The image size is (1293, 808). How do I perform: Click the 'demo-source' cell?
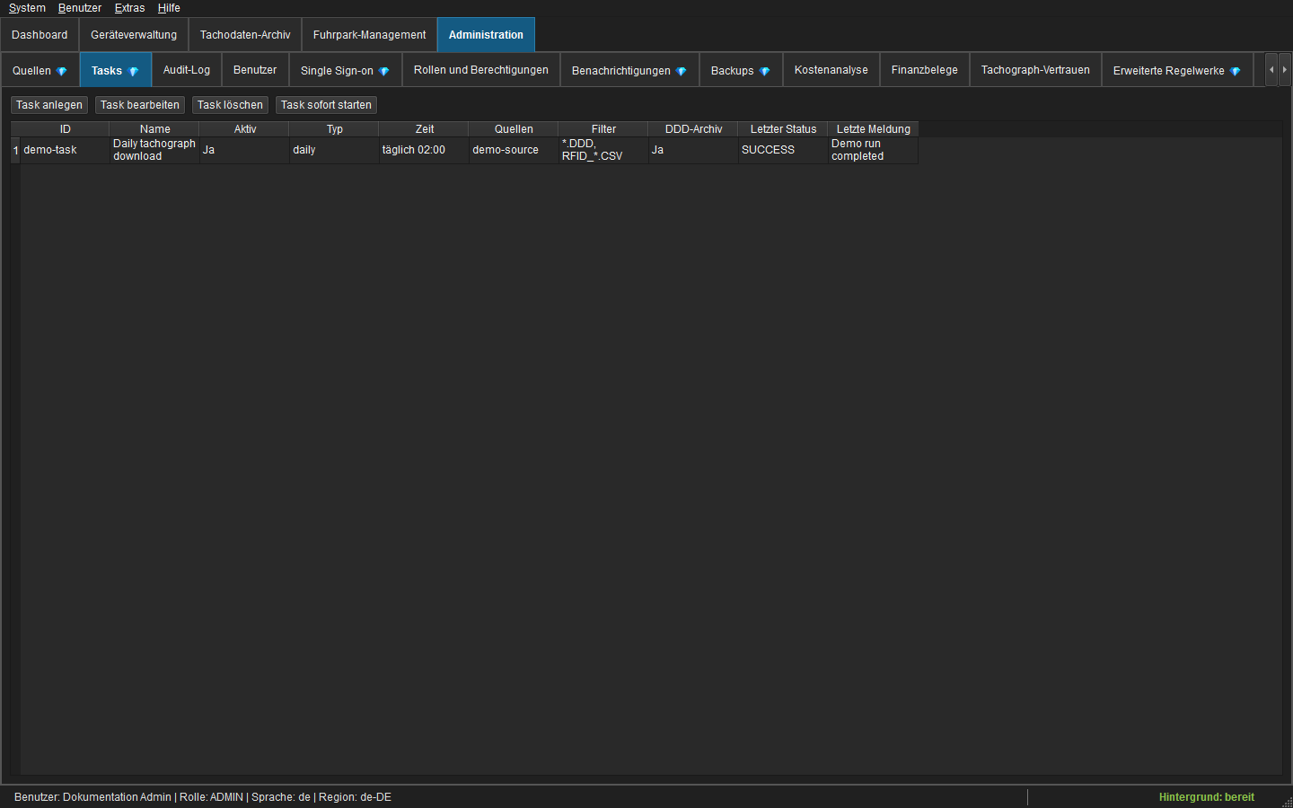[514, 150]
